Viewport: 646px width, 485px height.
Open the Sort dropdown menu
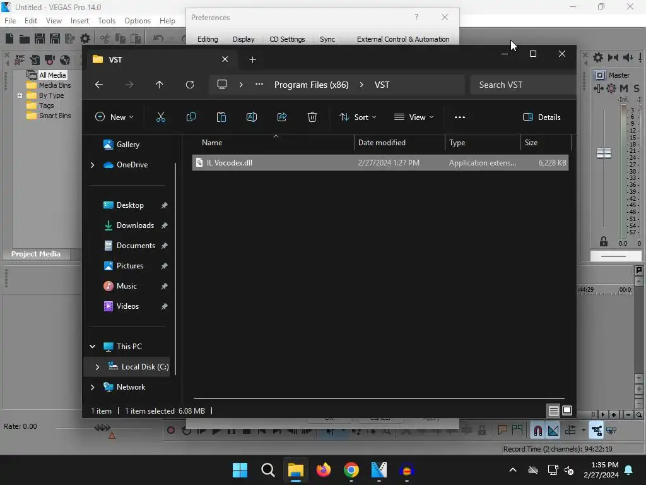(358, 117)
